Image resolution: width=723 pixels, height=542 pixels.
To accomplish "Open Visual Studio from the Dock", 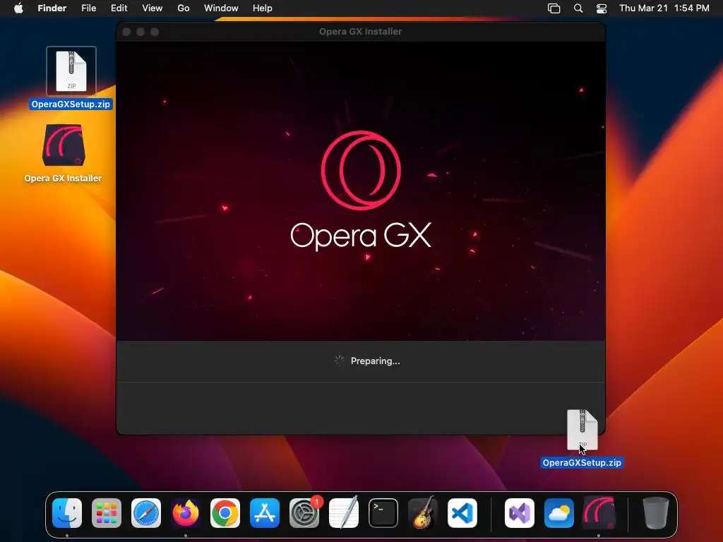I will tap(520, 512).
